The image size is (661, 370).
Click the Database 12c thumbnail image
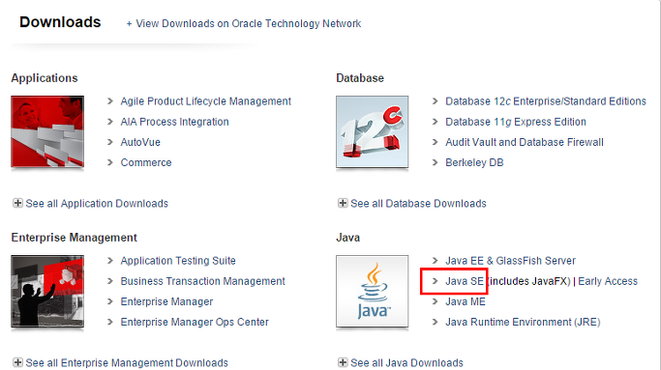(x=373, y=131)
